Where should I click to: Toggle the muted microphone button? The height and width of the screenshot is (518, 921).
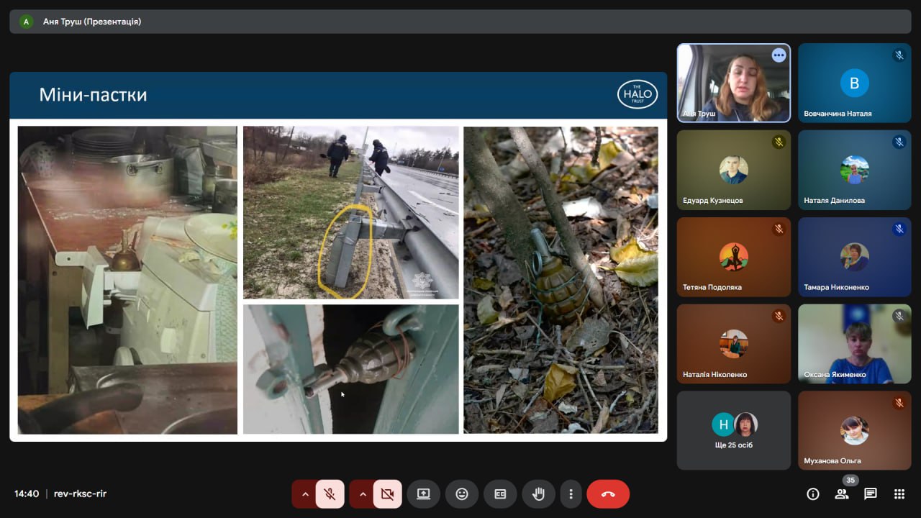pos(330,494)
